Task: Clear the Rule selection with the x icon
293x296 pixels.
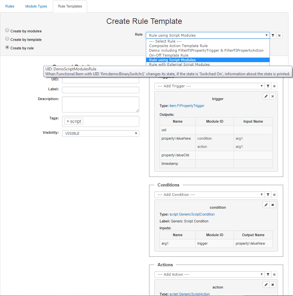Action: click(279, 35)
